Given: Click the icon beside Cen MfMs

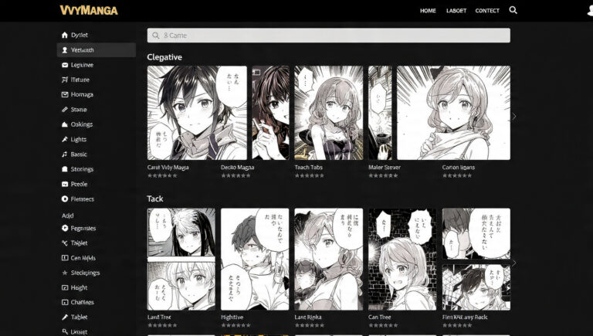Looking at the screenshot, I should tap(65, 258).
